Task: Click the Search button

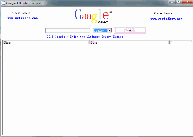Action: coord(130,30)
